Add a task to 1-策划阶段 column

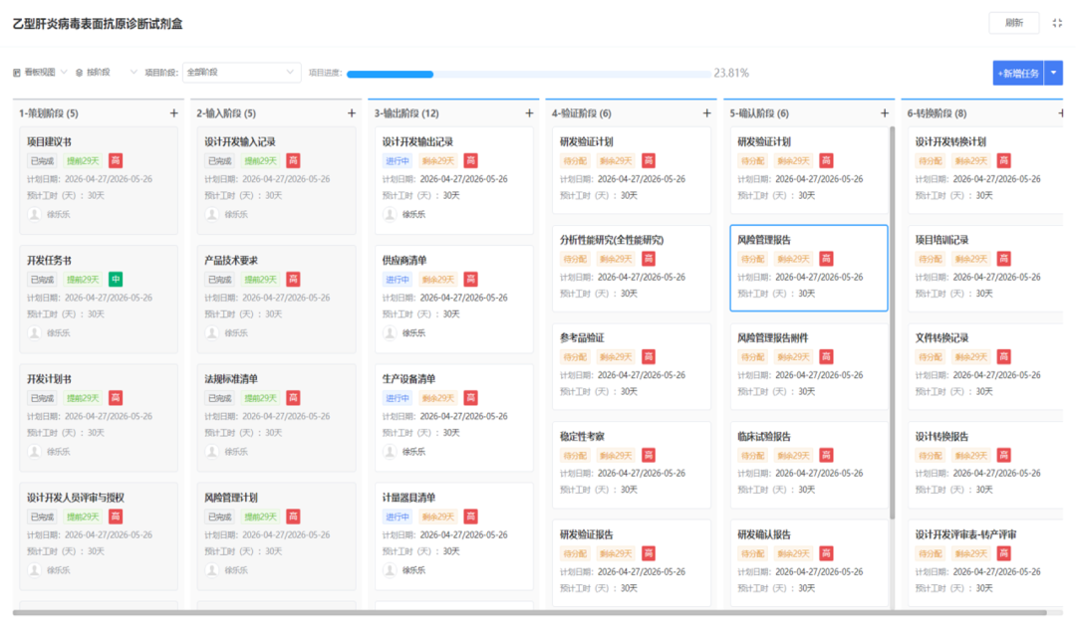(173, 113)
